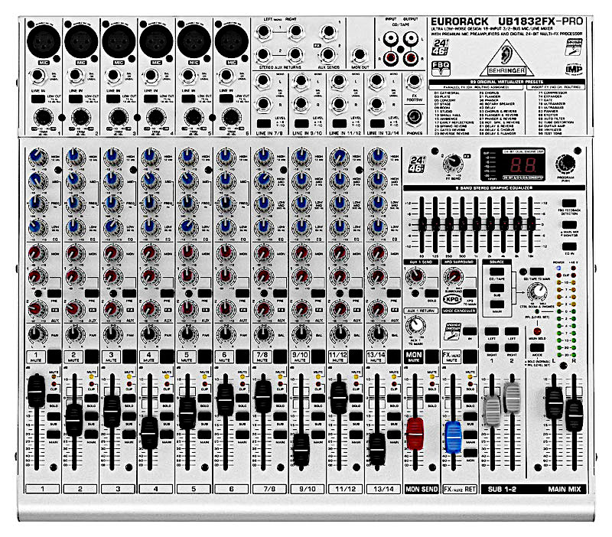Image resolution: width=612 pixels, height=537 pixels.
Task: Toggle channel 2 SOLO button
Action: (92, 399)
